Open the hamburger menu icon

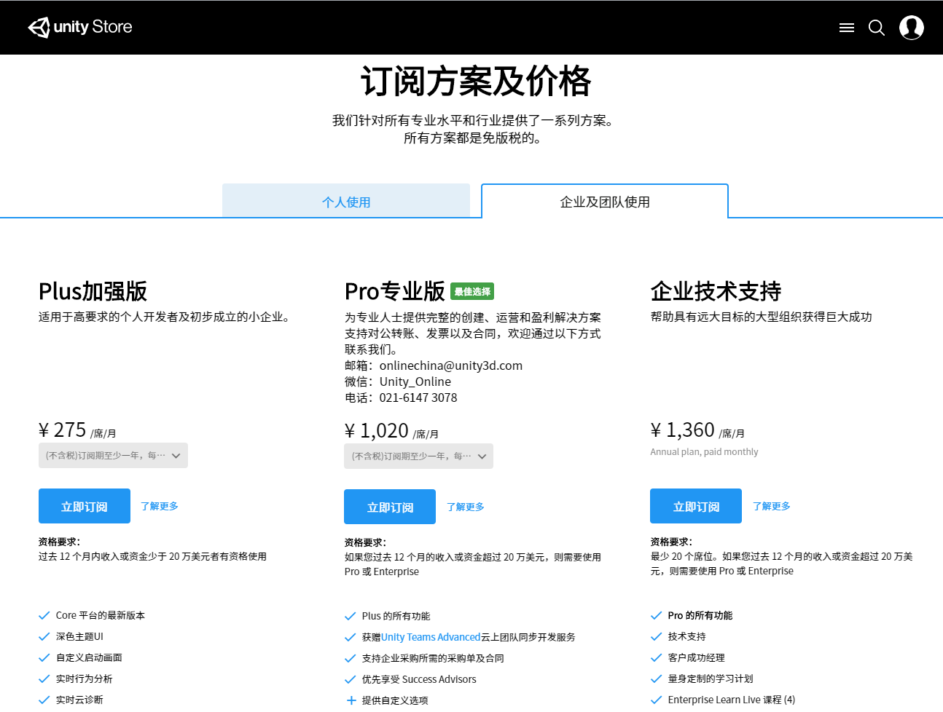tap(847, 28)
